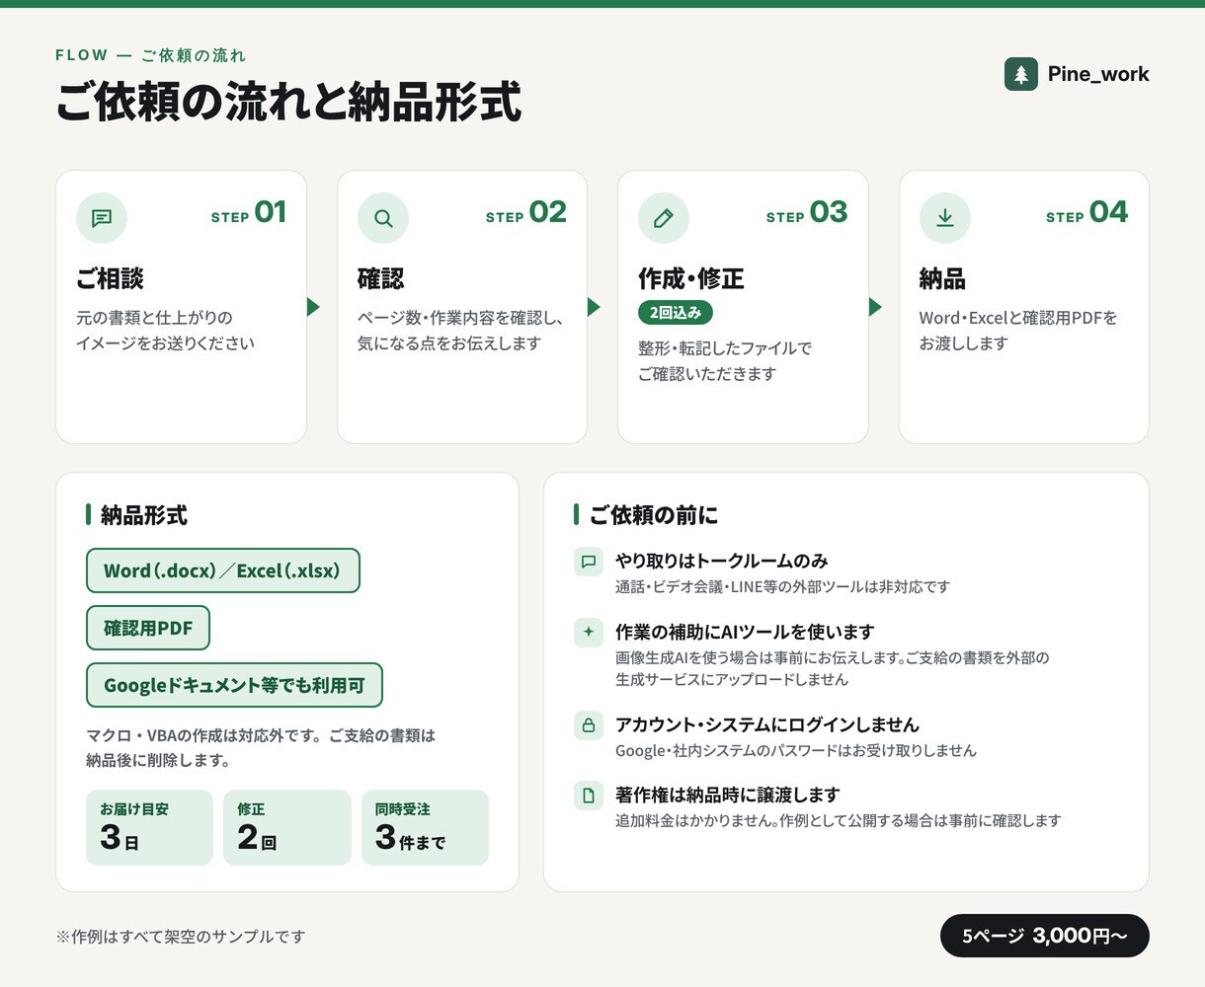Click the 5ページ 3,000円〜 price button
The image size is (1205, 987).
1045,936
